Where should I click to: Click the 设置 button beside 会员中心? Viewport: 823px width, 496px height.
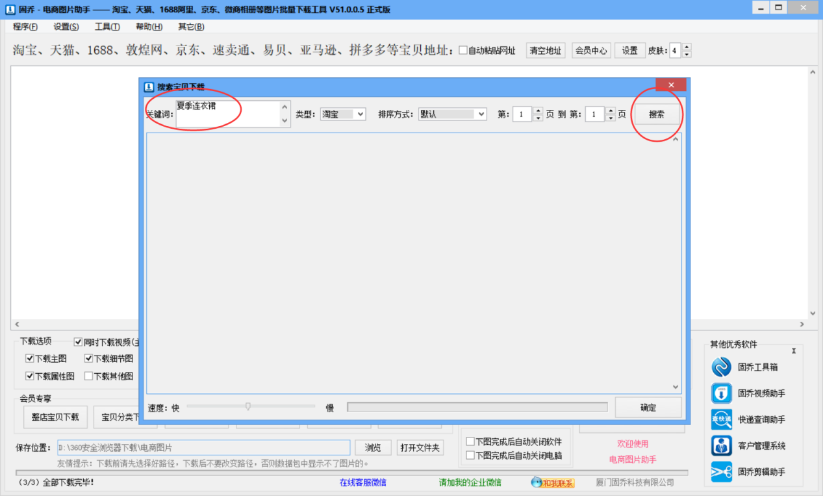click(630, 51)
